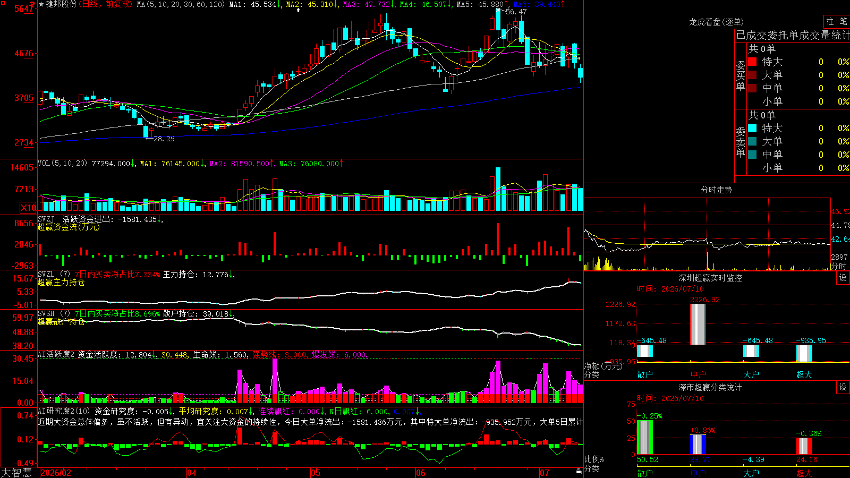Click the star icon before 键邦股份
The height and width of the screenshot is (478, 850).
[41, 4]
